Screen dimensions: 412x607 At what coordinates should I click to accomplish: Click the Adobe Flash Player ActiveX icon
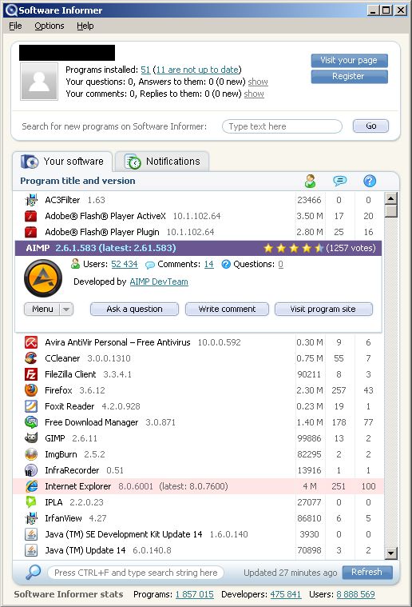pyautogui.click(x=31, y=216)
